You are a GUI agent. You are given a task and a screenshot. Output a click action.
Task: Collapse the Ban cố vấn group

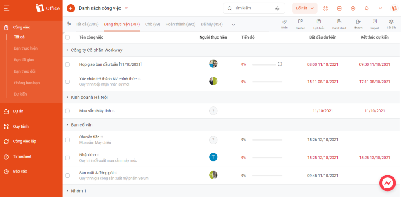67,125
